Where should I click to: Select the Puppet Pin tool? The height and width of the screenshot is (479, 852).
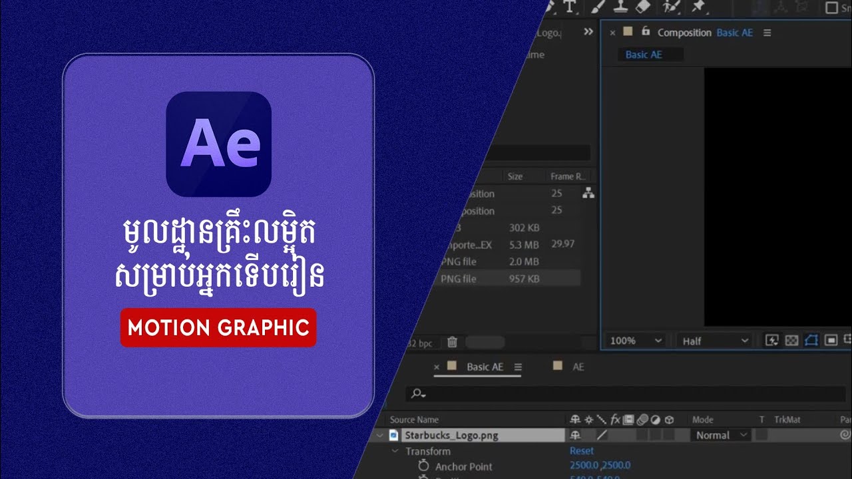tap(698, 7)
